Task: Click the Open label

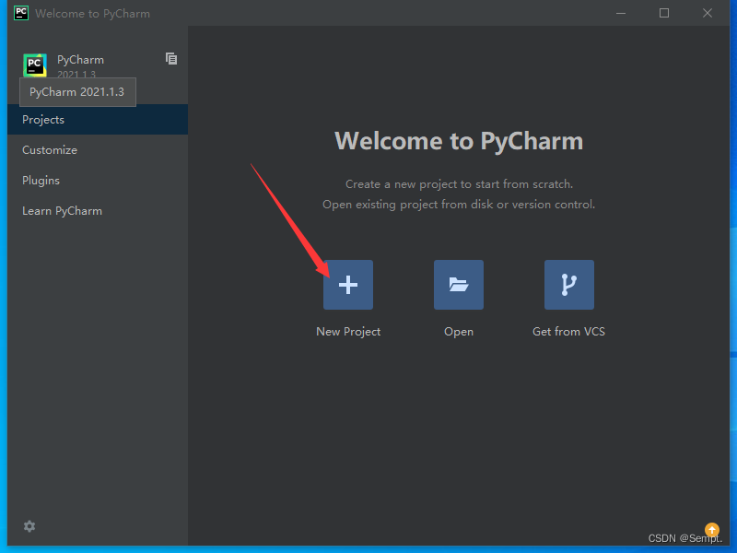Action: (459, 332)
